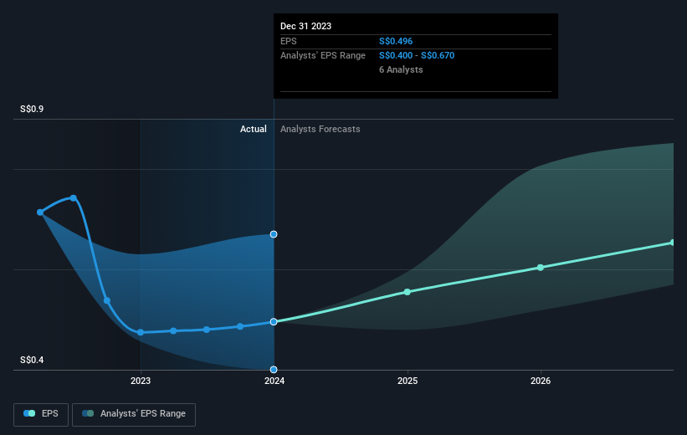Click the S$0.400 - S$0.670 range value

coord(417,56)
